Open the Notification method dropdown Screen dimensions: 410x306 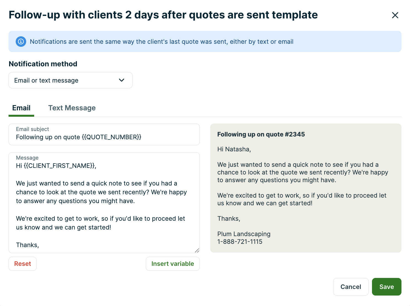click(x=70, y=80)
